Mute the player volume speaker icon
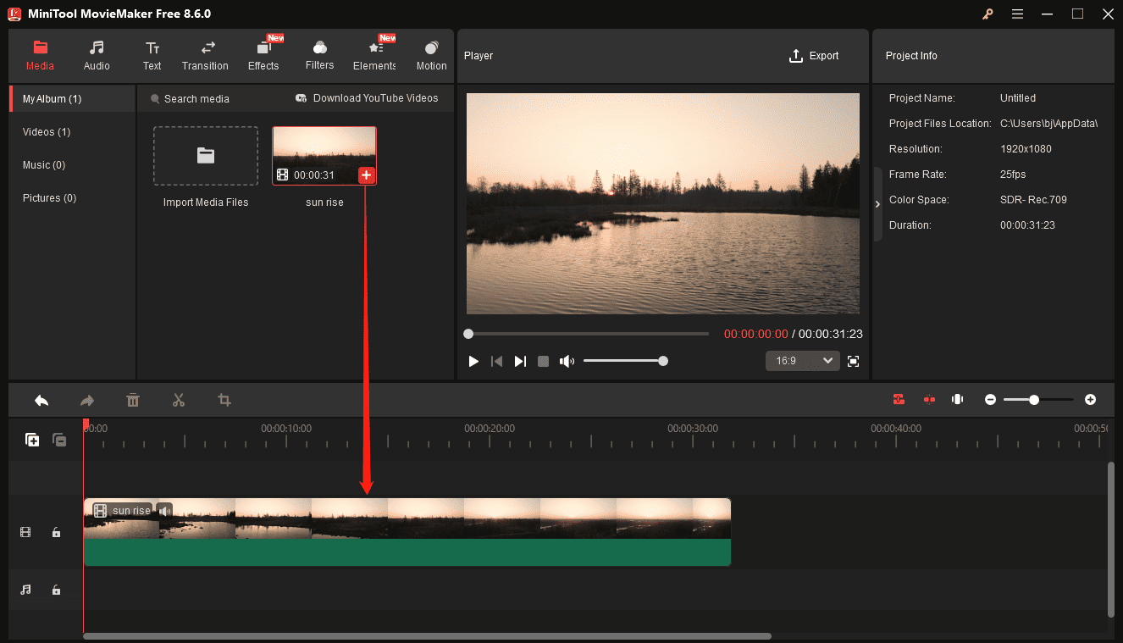The height and width of the screenshot is (643, 1123). coord(567,362)
